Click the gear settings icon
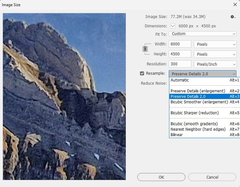This screenshot has width=240, height=187. [x=232, y=17]
